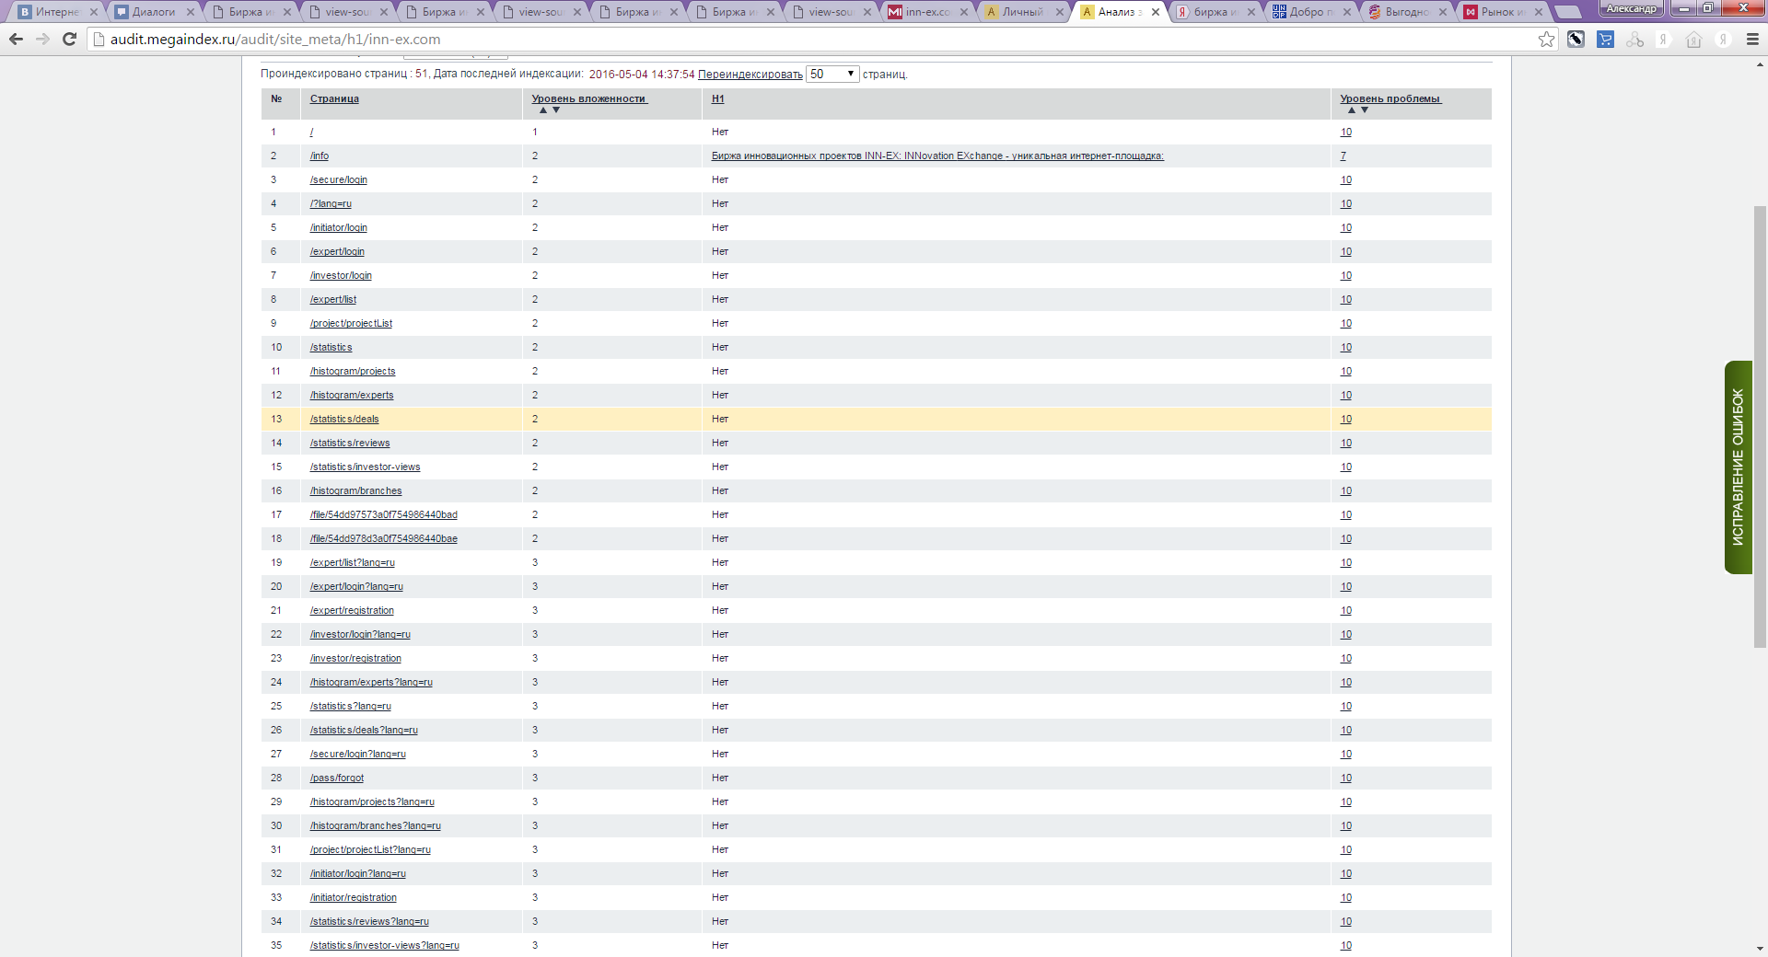Go back using the browser back arrow

16,40
